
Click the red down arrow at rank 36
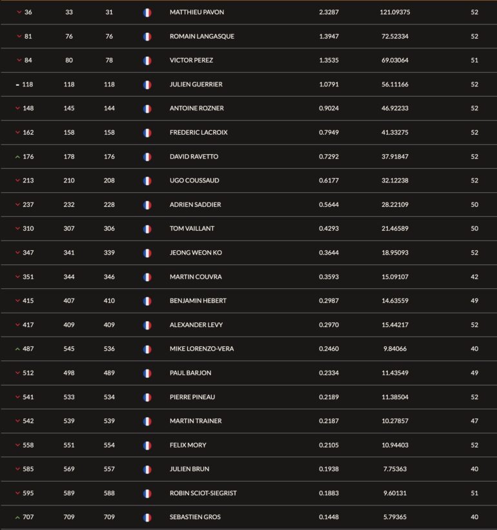coord(19,12)
